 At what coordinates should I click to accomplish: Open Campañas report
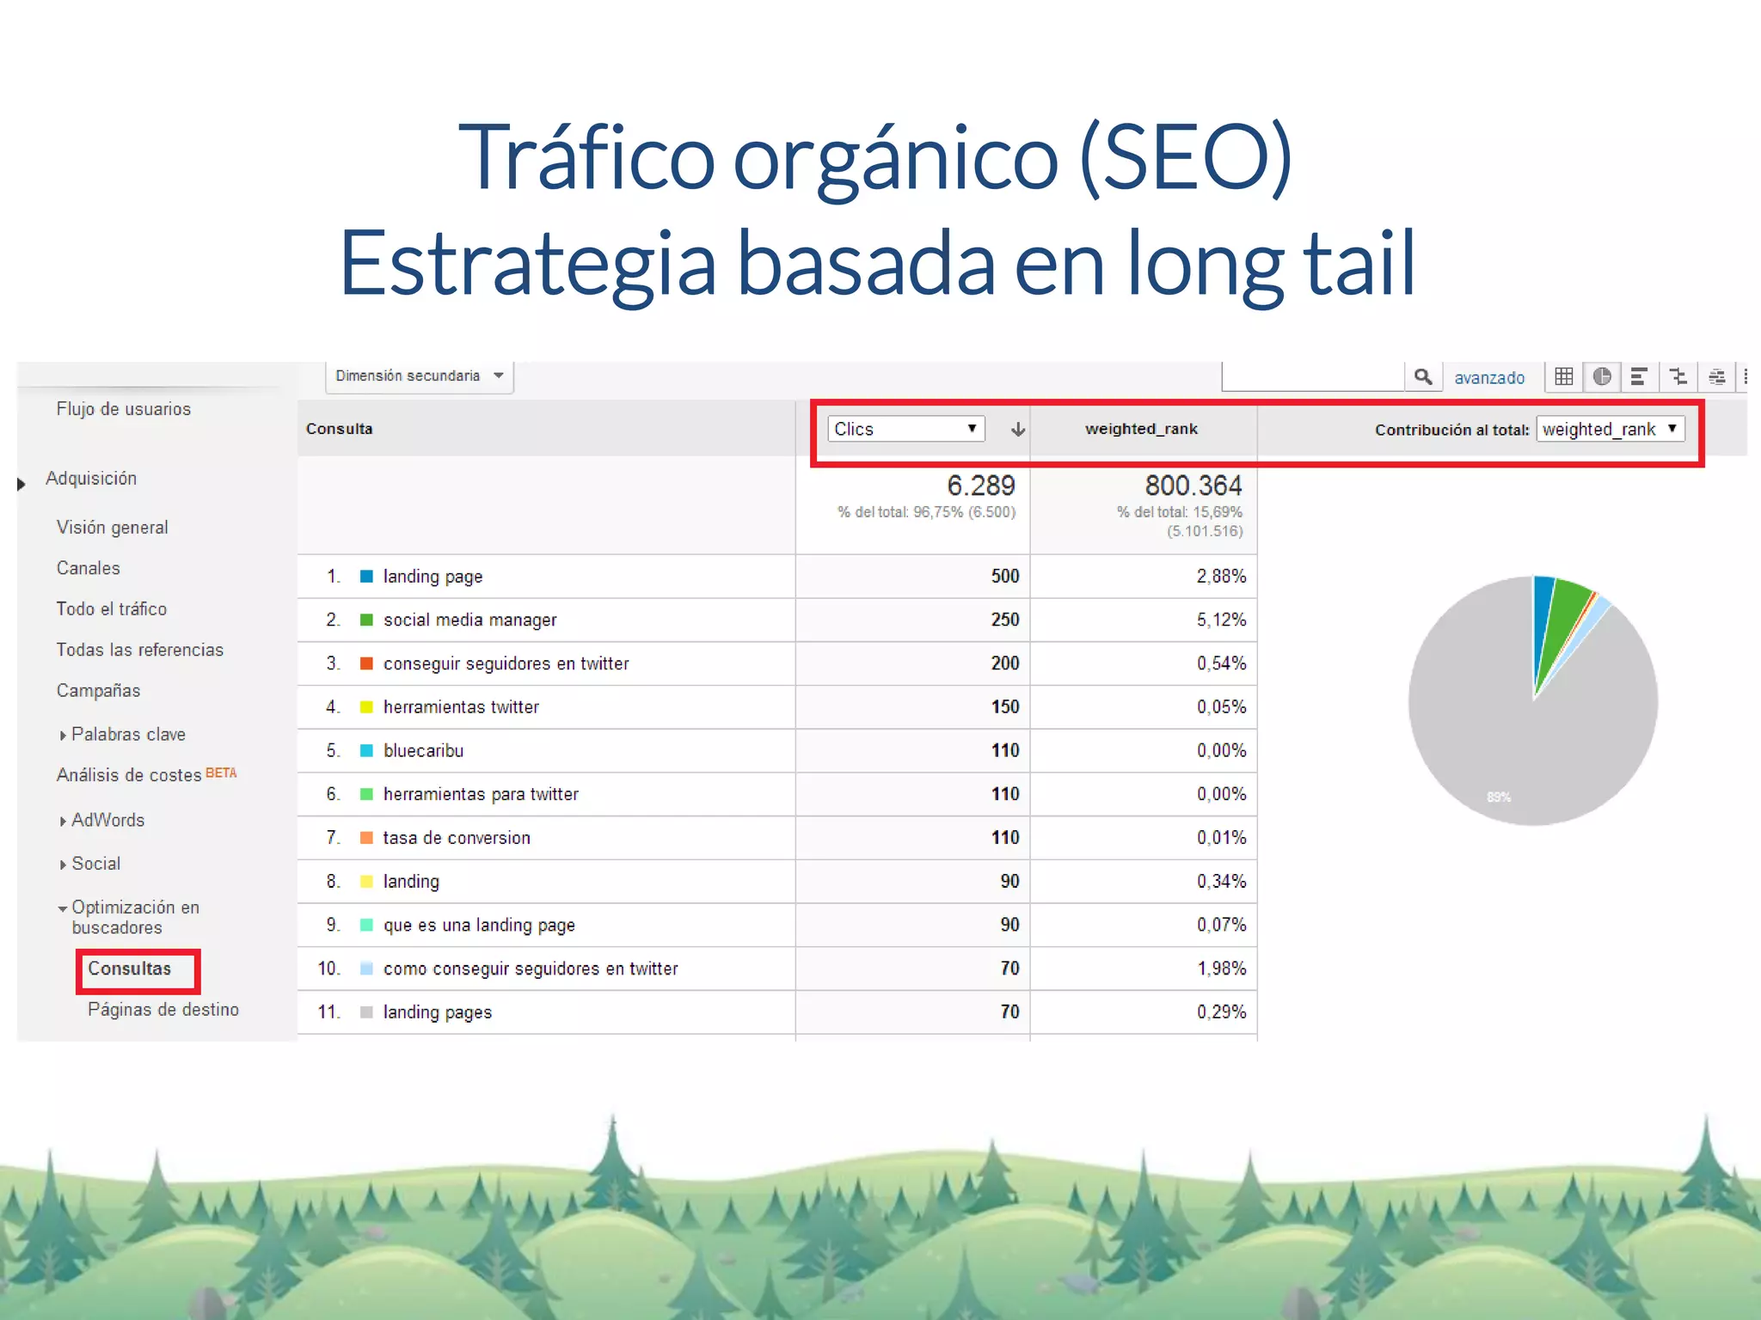tap(98, 691)
